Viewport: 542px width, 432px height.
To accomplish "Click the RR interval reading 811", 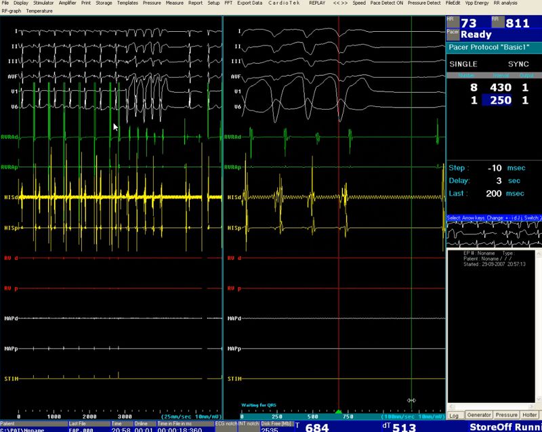I will (x=518, y=23).
